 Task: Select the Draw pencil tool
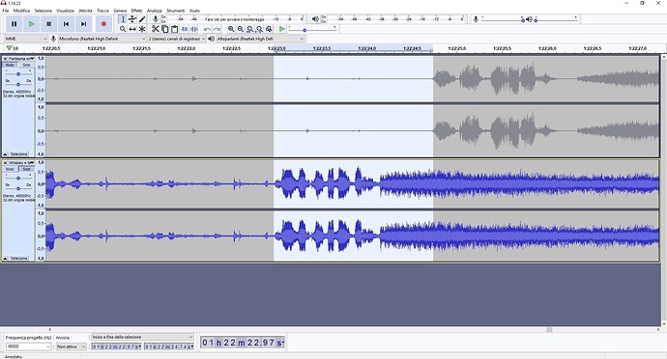click(142, 19)
